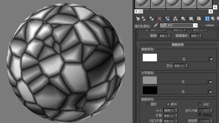Image resolution: width=219 pixels, height=123 pixels.
Task: Click the Put to Library icon
Action: coord(183,19)
